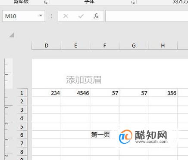Open Insert Function fx button

(x=96, y=16)
